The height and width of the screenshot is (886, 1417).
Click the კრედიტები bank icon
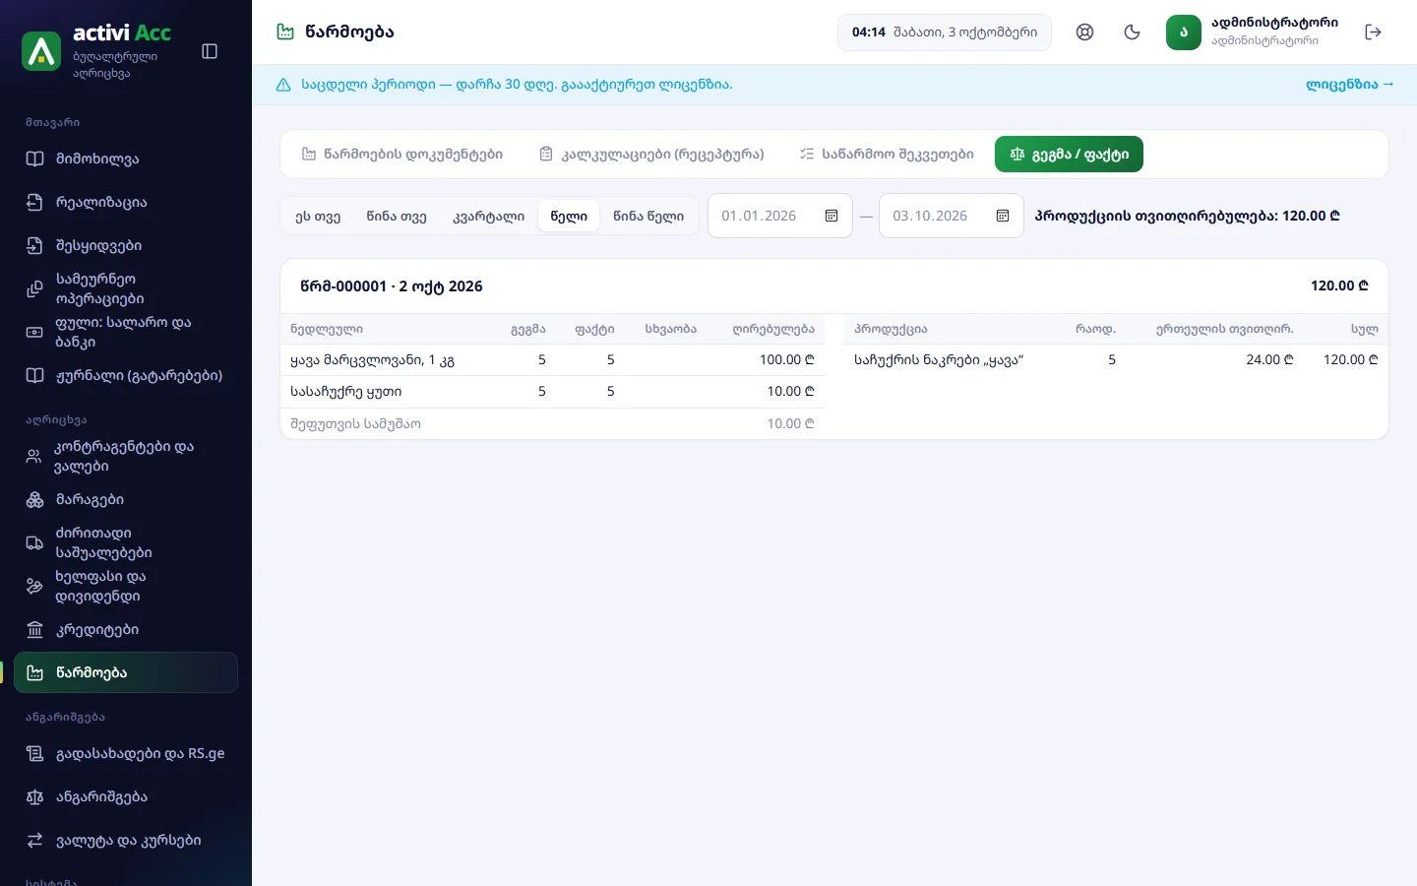(x=34, y=629)
